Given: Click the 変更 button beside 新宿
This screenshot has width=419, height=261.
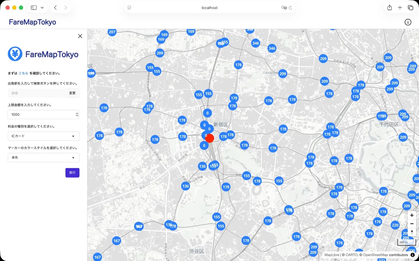Looking at the screenshot, I should pyautogui.click(x=72, y=93).
